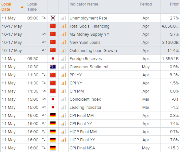Click the approximate-time symbol beside Unemployment Rate
Image resolution: width=180 pixels, height=152 pixels.
44,18
